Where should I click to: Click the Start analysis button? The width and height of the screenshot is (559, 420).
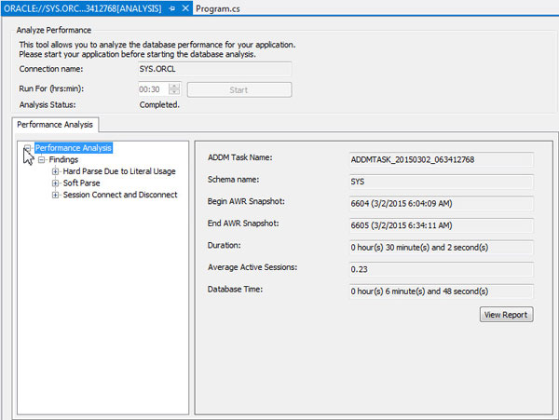(x=239, y=89)
